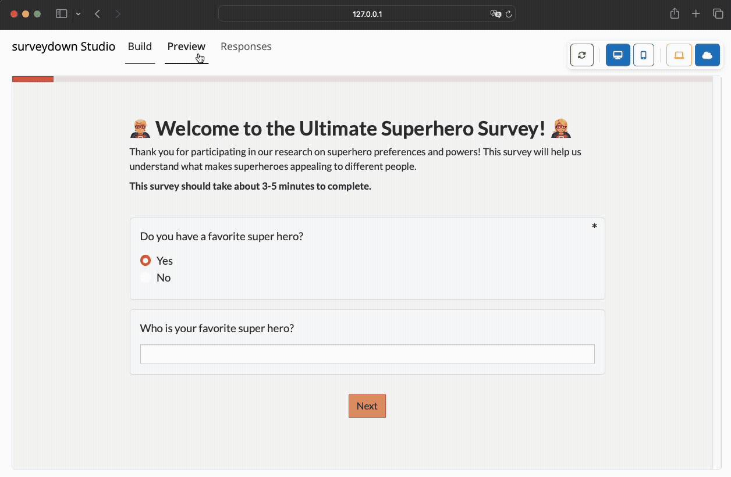Switch to mobile phone preview
The image size is (731, 477).
click(643, 55)
